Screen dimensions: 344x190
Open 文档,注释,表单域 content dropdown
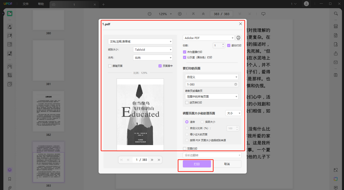click(140, 41)
